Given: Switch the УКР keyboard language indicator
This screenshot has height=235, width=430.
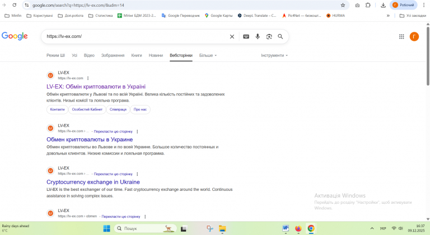Looking at the screenshot, I should point(383,228).
